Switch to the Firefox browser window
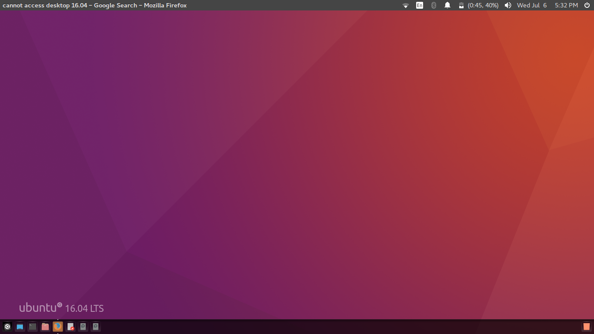 (58, 327)
